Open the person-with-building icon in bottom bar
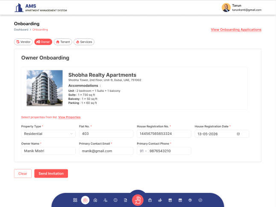 click(x=106, y=200)
